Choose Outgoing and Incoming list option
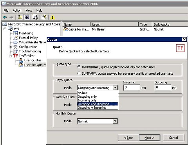The width and height of the screenshot is (188, 145). click(x=98, y=104)
